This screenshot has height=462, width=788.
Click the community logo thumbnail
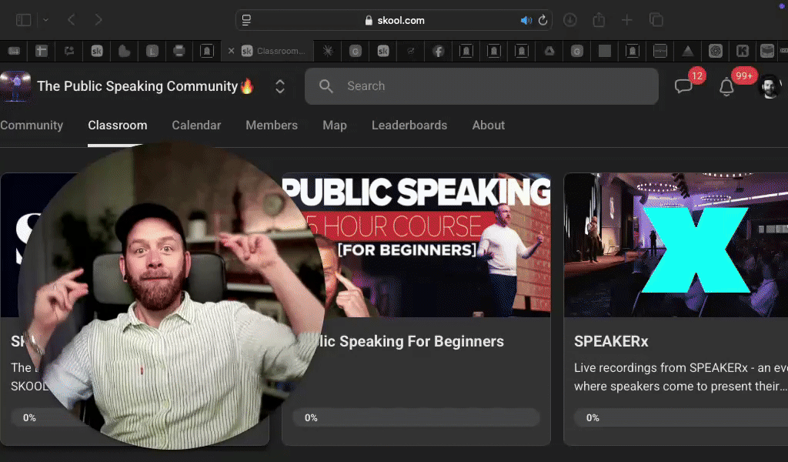15,86
